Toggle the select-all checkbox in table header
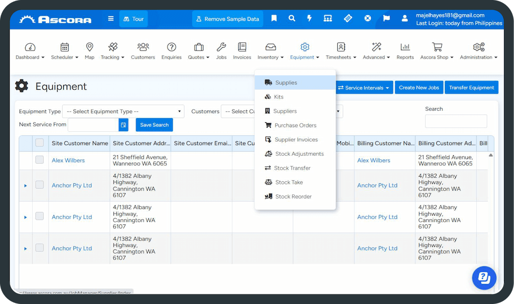 click(x=40, y=143)
